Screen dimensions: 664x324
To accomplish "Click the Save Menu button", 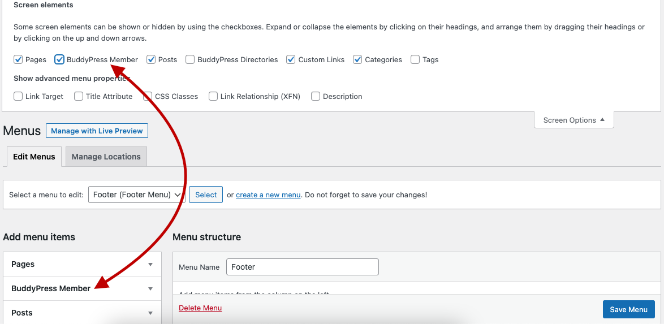I will pos(629,310).
